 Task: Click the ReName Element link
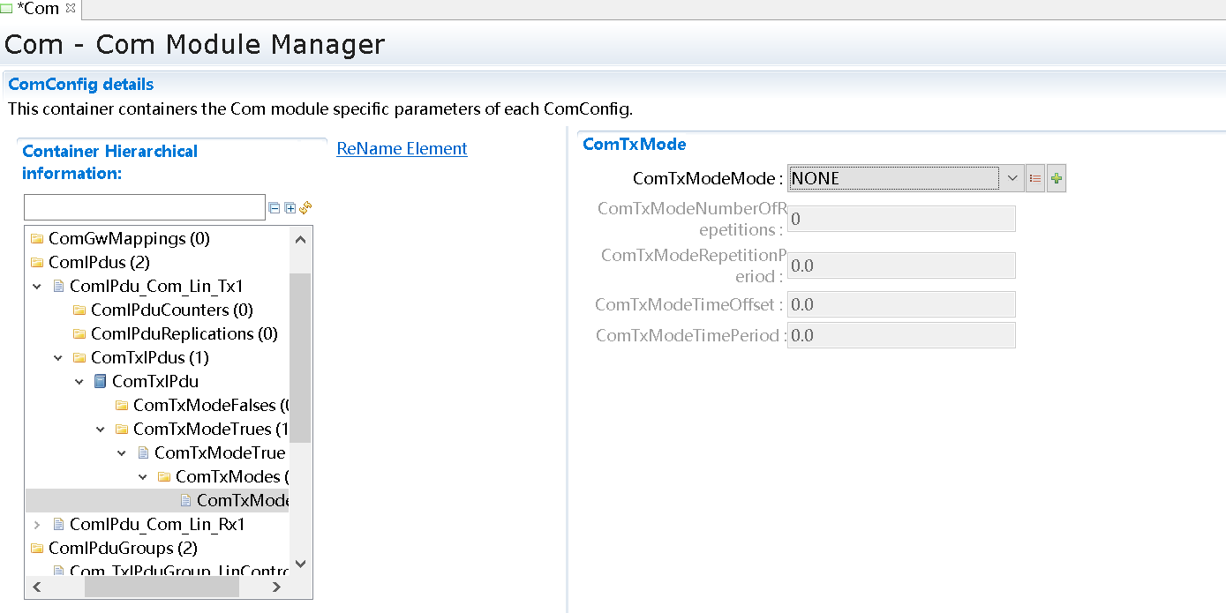[x=402, y=149]
